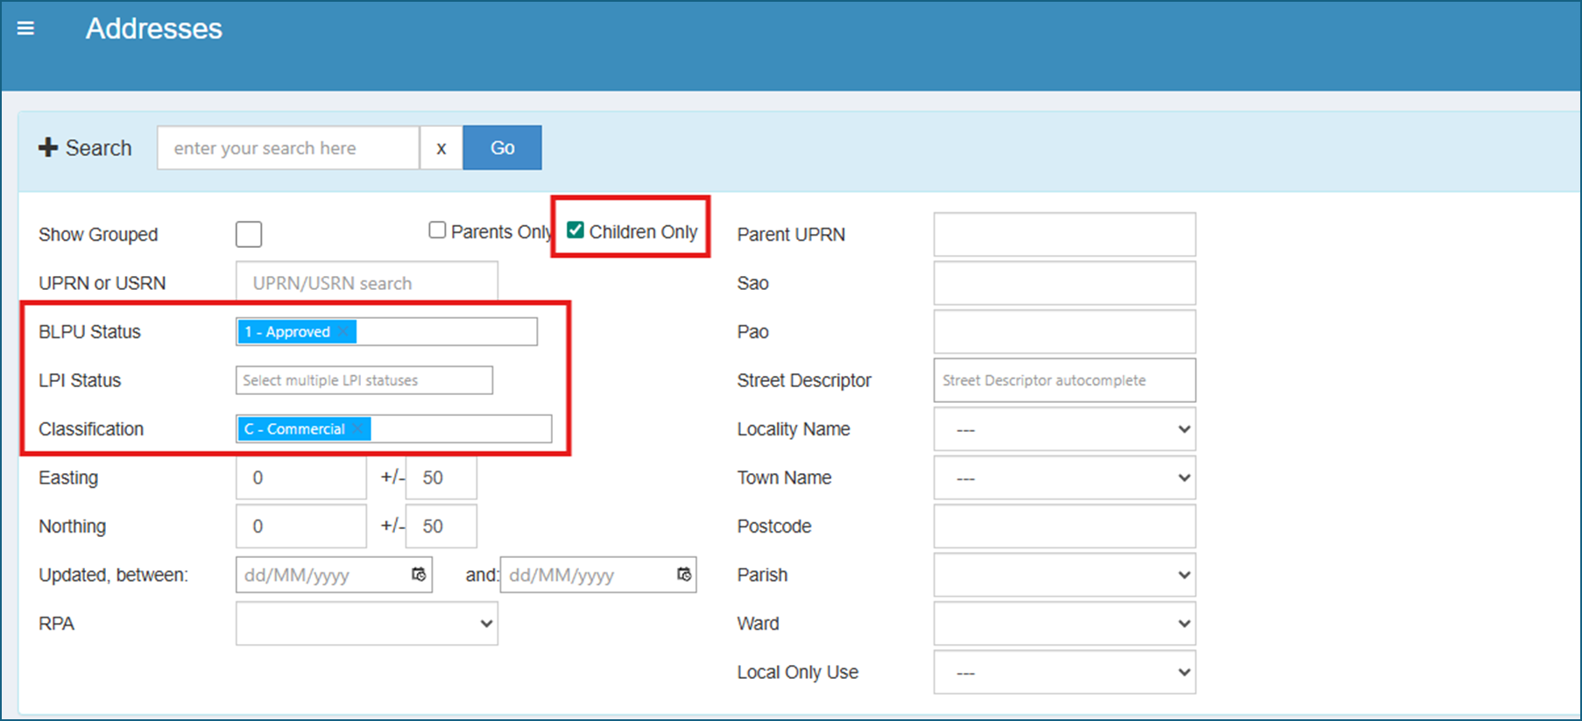1582x721 pixels.
Task: Clear the search box with x
Action: coord(441,148)
